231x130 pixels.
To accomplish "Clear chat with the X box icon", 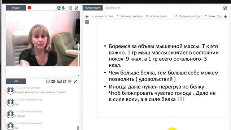I will [x=48, y=82].
